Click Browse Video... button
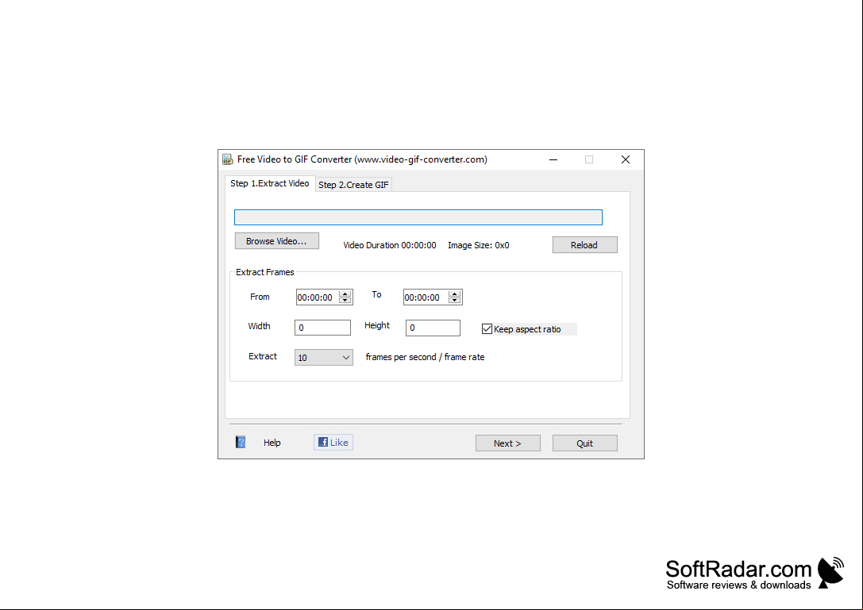Image resolution: width=863 pixels, height=610 pixels. click(x=277, y=241)
